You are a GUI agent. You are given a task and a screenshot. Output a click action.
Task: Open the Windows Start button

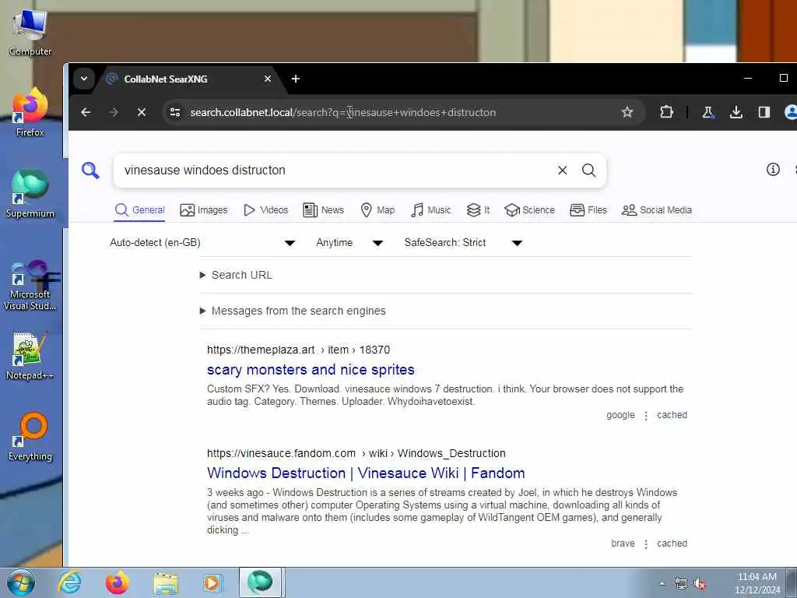tap(20, 582)
